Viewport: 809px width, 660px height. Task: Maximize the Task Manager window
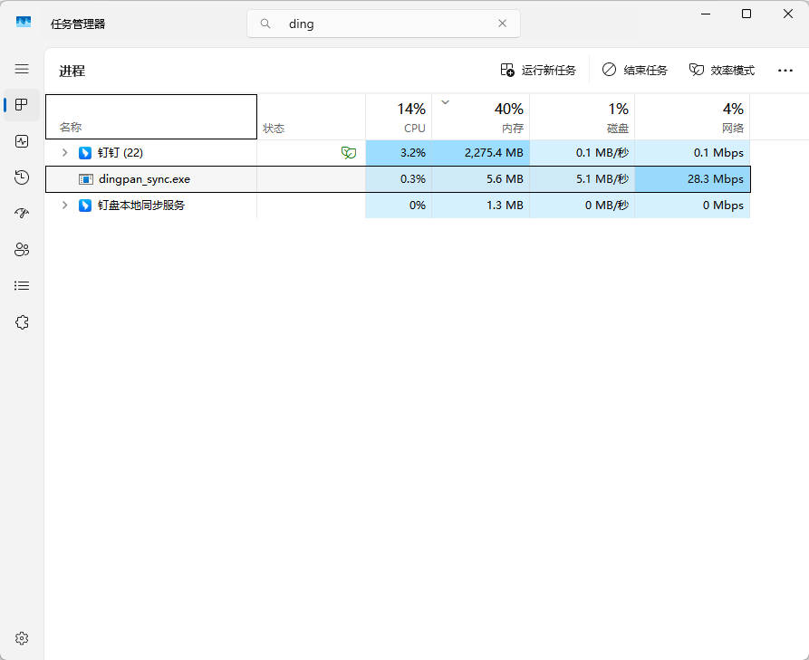746,14
